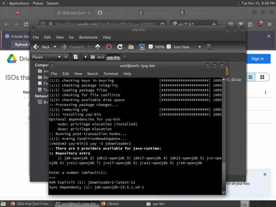
Task: Open the System menu
Action: point(53,3)
